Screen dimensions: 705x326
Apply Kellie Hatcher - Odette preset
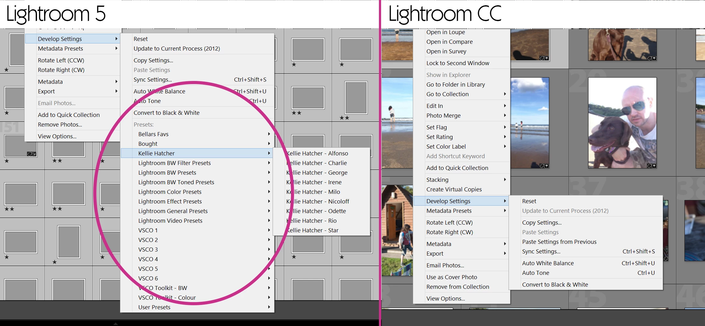pyautogui.click(x=321, y=211)
